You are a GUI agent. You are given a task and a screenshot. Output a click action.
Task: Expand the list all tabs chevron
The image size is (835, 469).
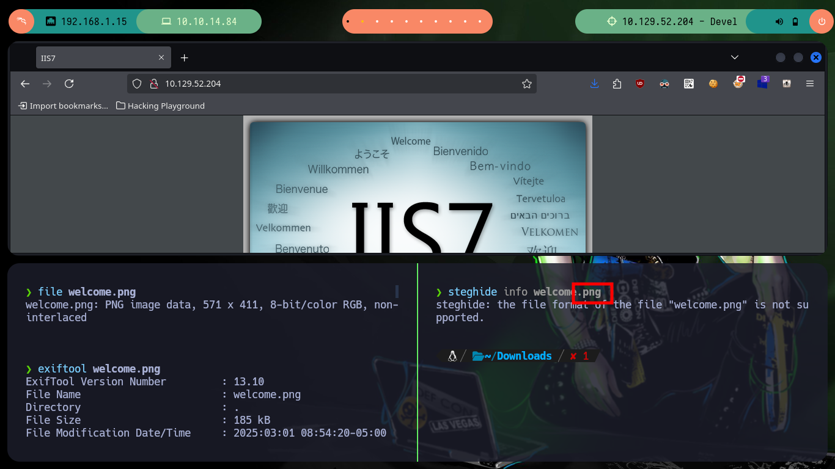click(x=735, y=57)
